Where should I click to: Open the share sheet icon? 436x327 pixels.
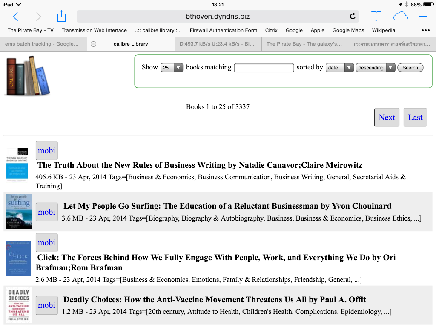tap(61, 16)
